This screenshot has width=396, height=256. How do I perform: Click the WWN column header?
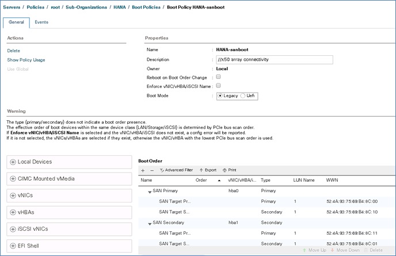pyautogui.click(x=332, y=180)
